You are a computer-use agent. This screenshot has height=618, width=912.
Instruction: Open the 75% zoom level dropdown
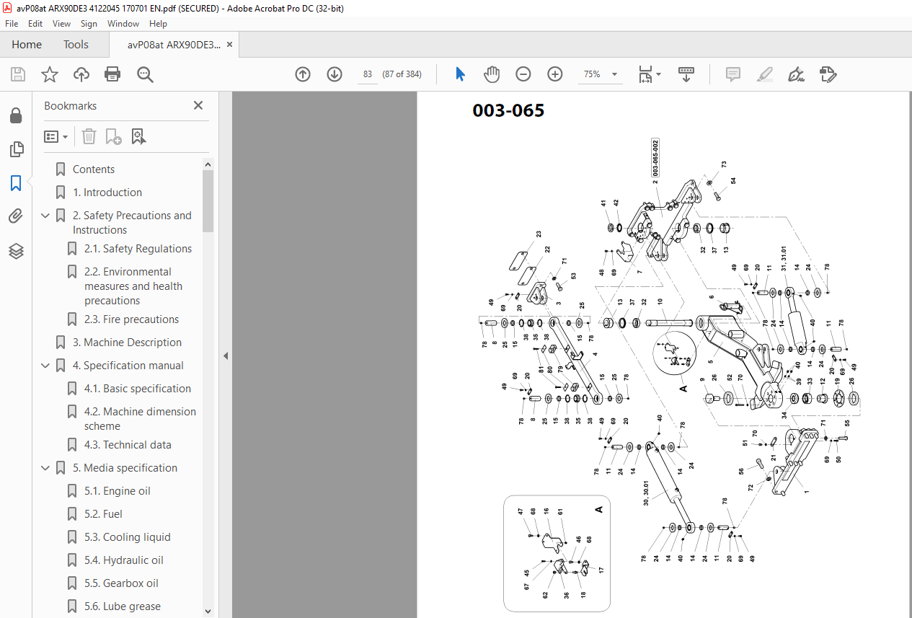[601, 74]
